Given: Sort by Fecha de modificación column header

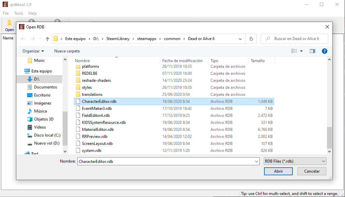Looking at the screenshot, I should point(184,61).
